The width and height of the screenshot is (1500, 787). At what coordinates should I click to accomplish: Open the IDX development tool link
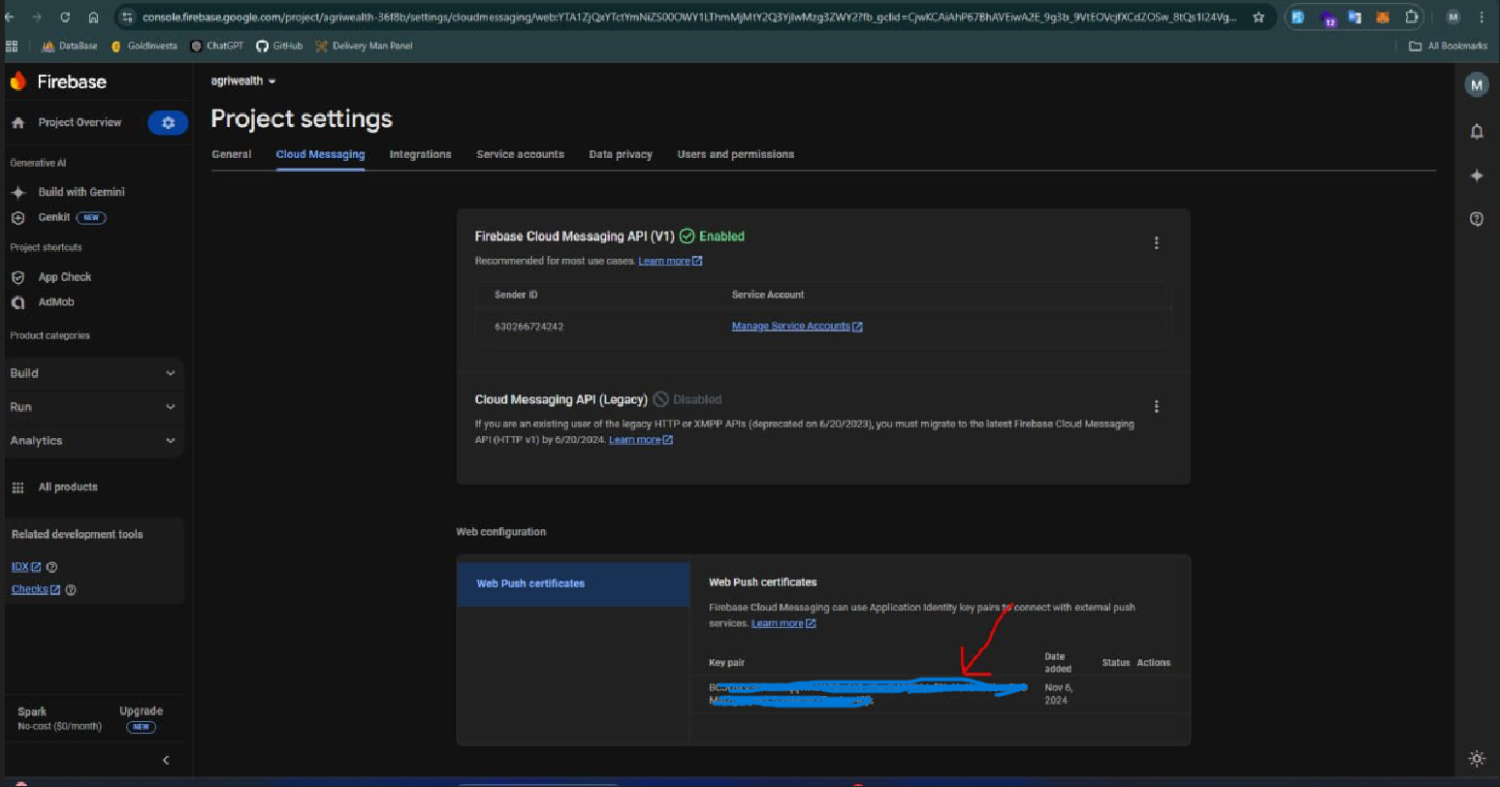coord(26,567)
